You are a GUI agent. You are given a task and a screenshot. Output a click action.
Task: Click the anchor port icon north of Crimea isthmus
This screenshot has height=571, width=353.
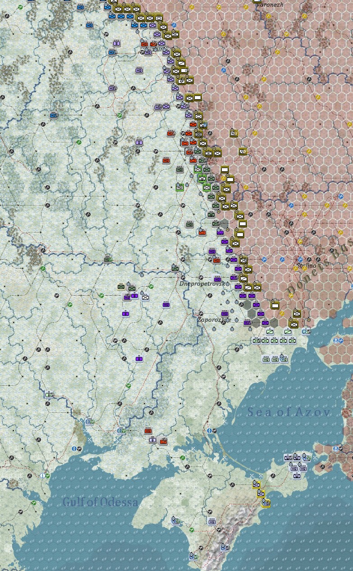(209, 431)
